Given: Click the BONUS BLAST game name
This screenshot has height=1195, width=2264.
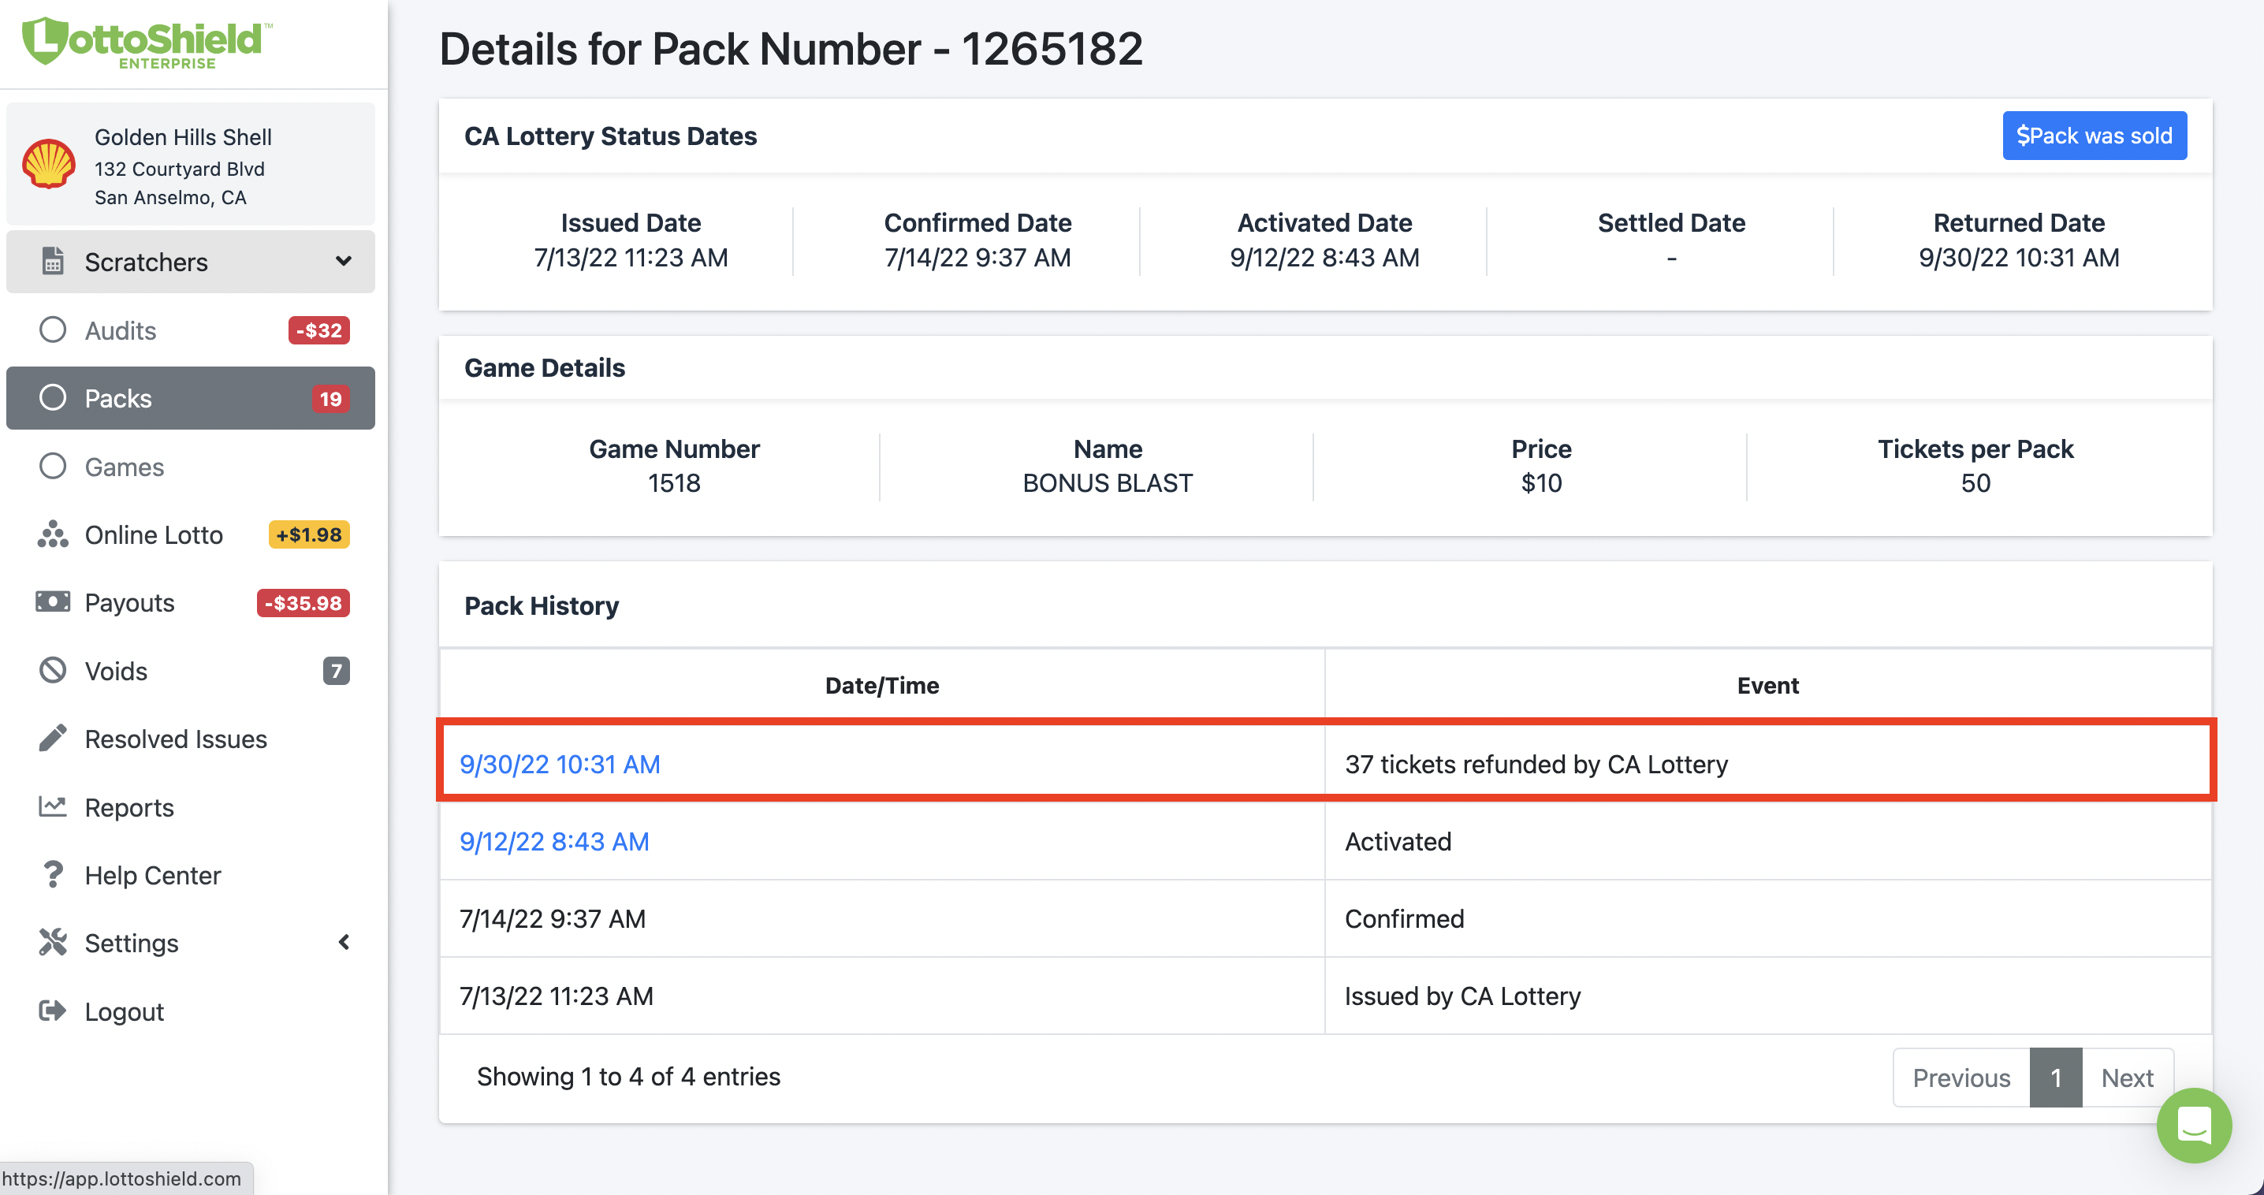Looking at the screenshot, I should point(1108,482).
